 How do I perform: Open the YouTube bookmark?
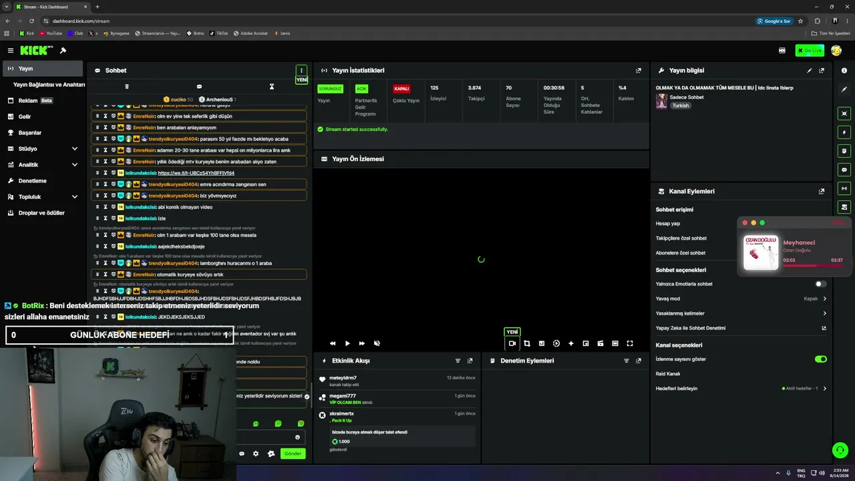tap(51, 33)
